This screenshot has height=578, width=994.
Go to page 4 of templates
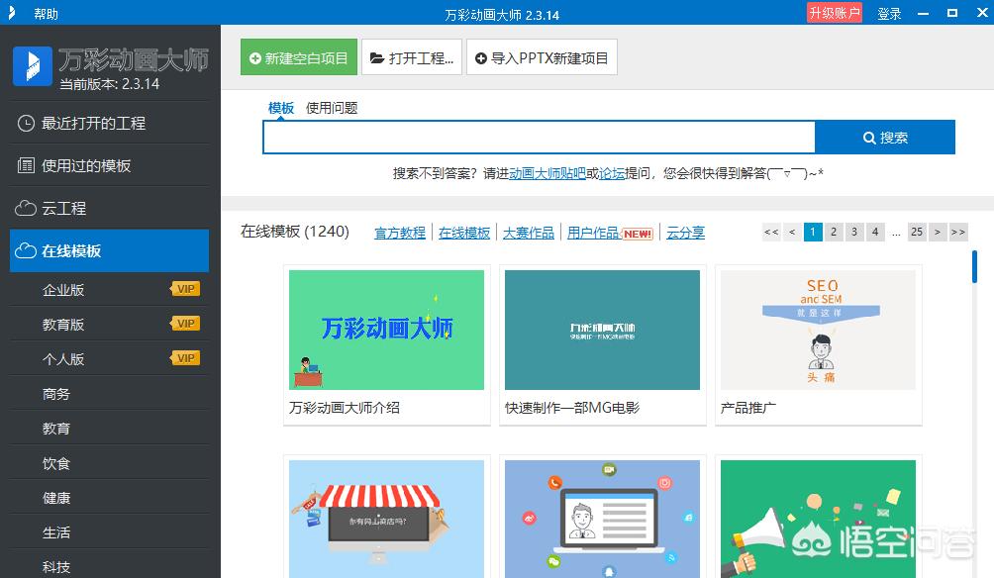pos(875,232)
